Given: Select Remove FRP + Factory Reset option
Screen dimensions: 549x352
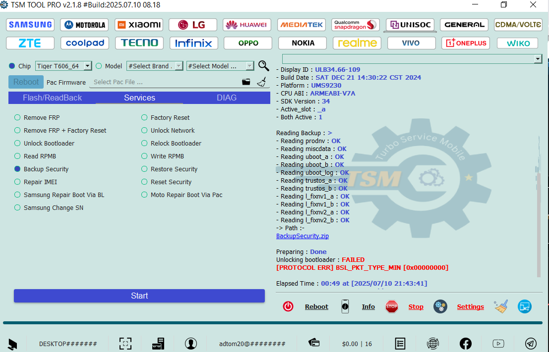Looking at the screenshot, I should click(x=60, y=130).
